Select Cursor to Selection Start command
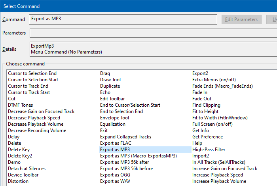277x186 pixels. [33, 80]
